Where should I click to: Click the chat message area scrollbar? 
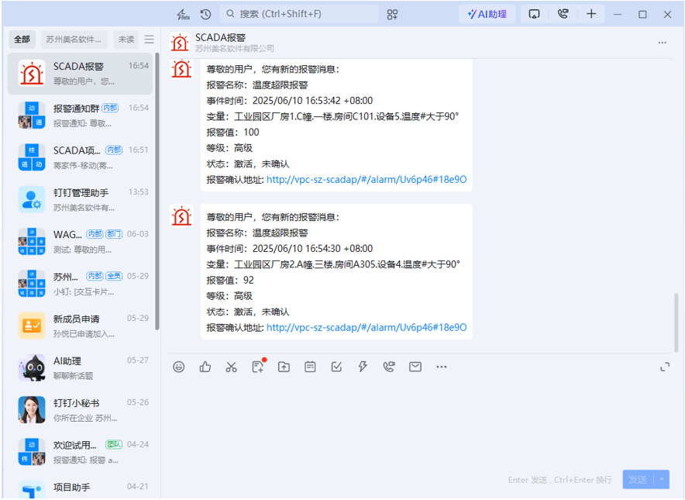pyautogui.click(x=675, y=322)
